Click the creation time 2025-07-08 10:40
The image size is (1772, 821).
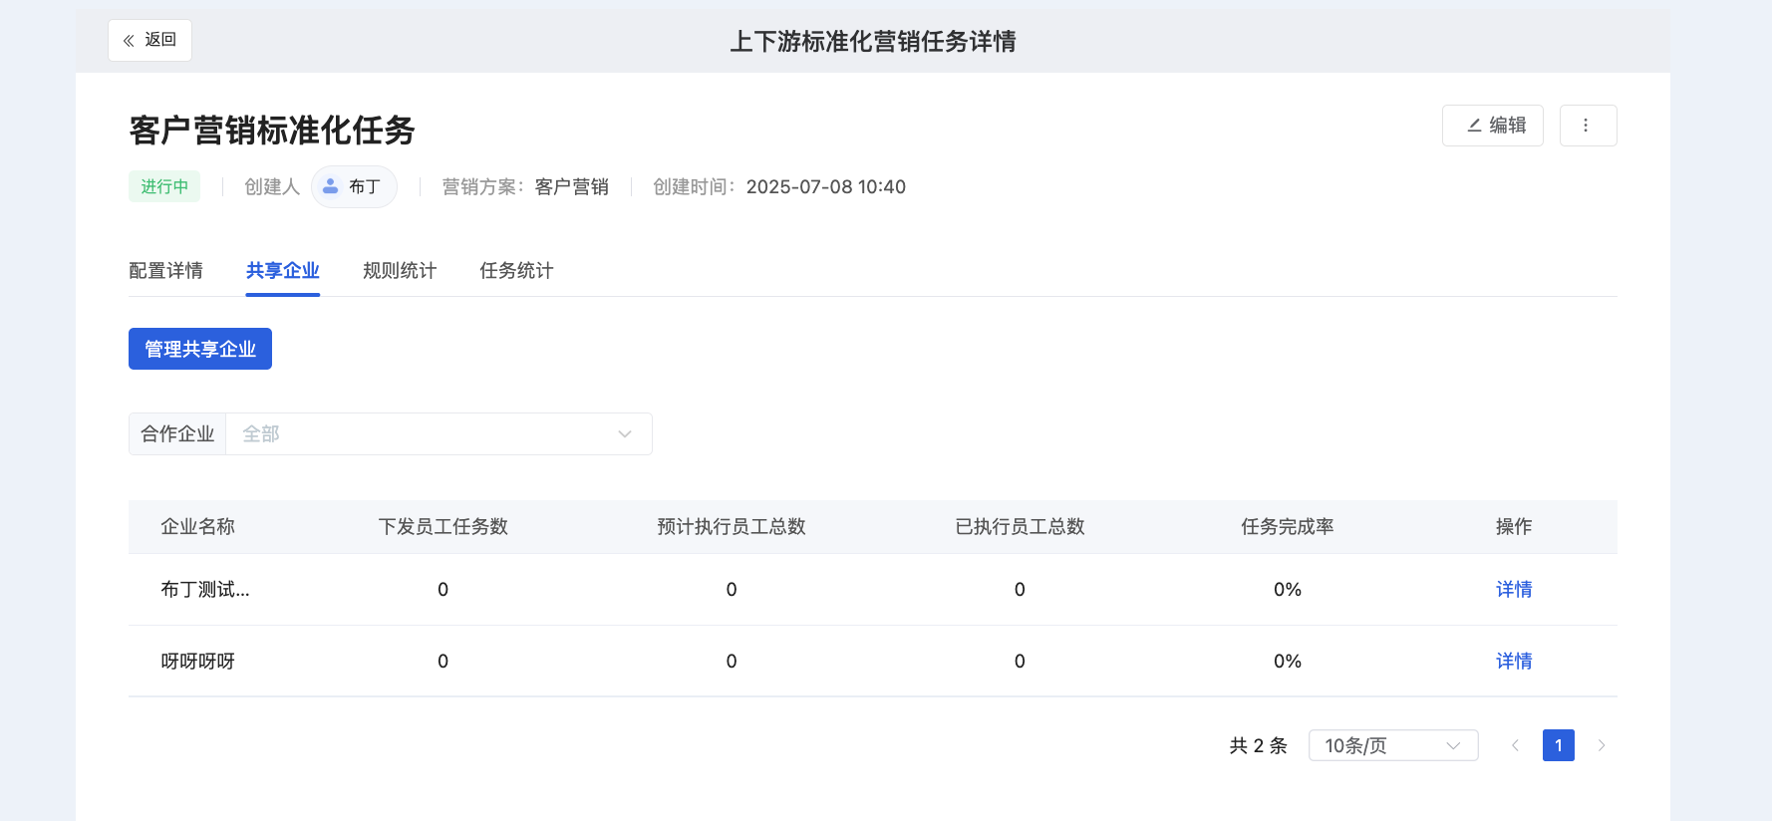pos(826,186)
